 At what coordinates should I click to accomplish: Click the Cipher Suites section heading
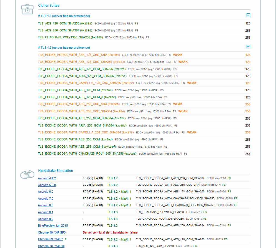49,5
